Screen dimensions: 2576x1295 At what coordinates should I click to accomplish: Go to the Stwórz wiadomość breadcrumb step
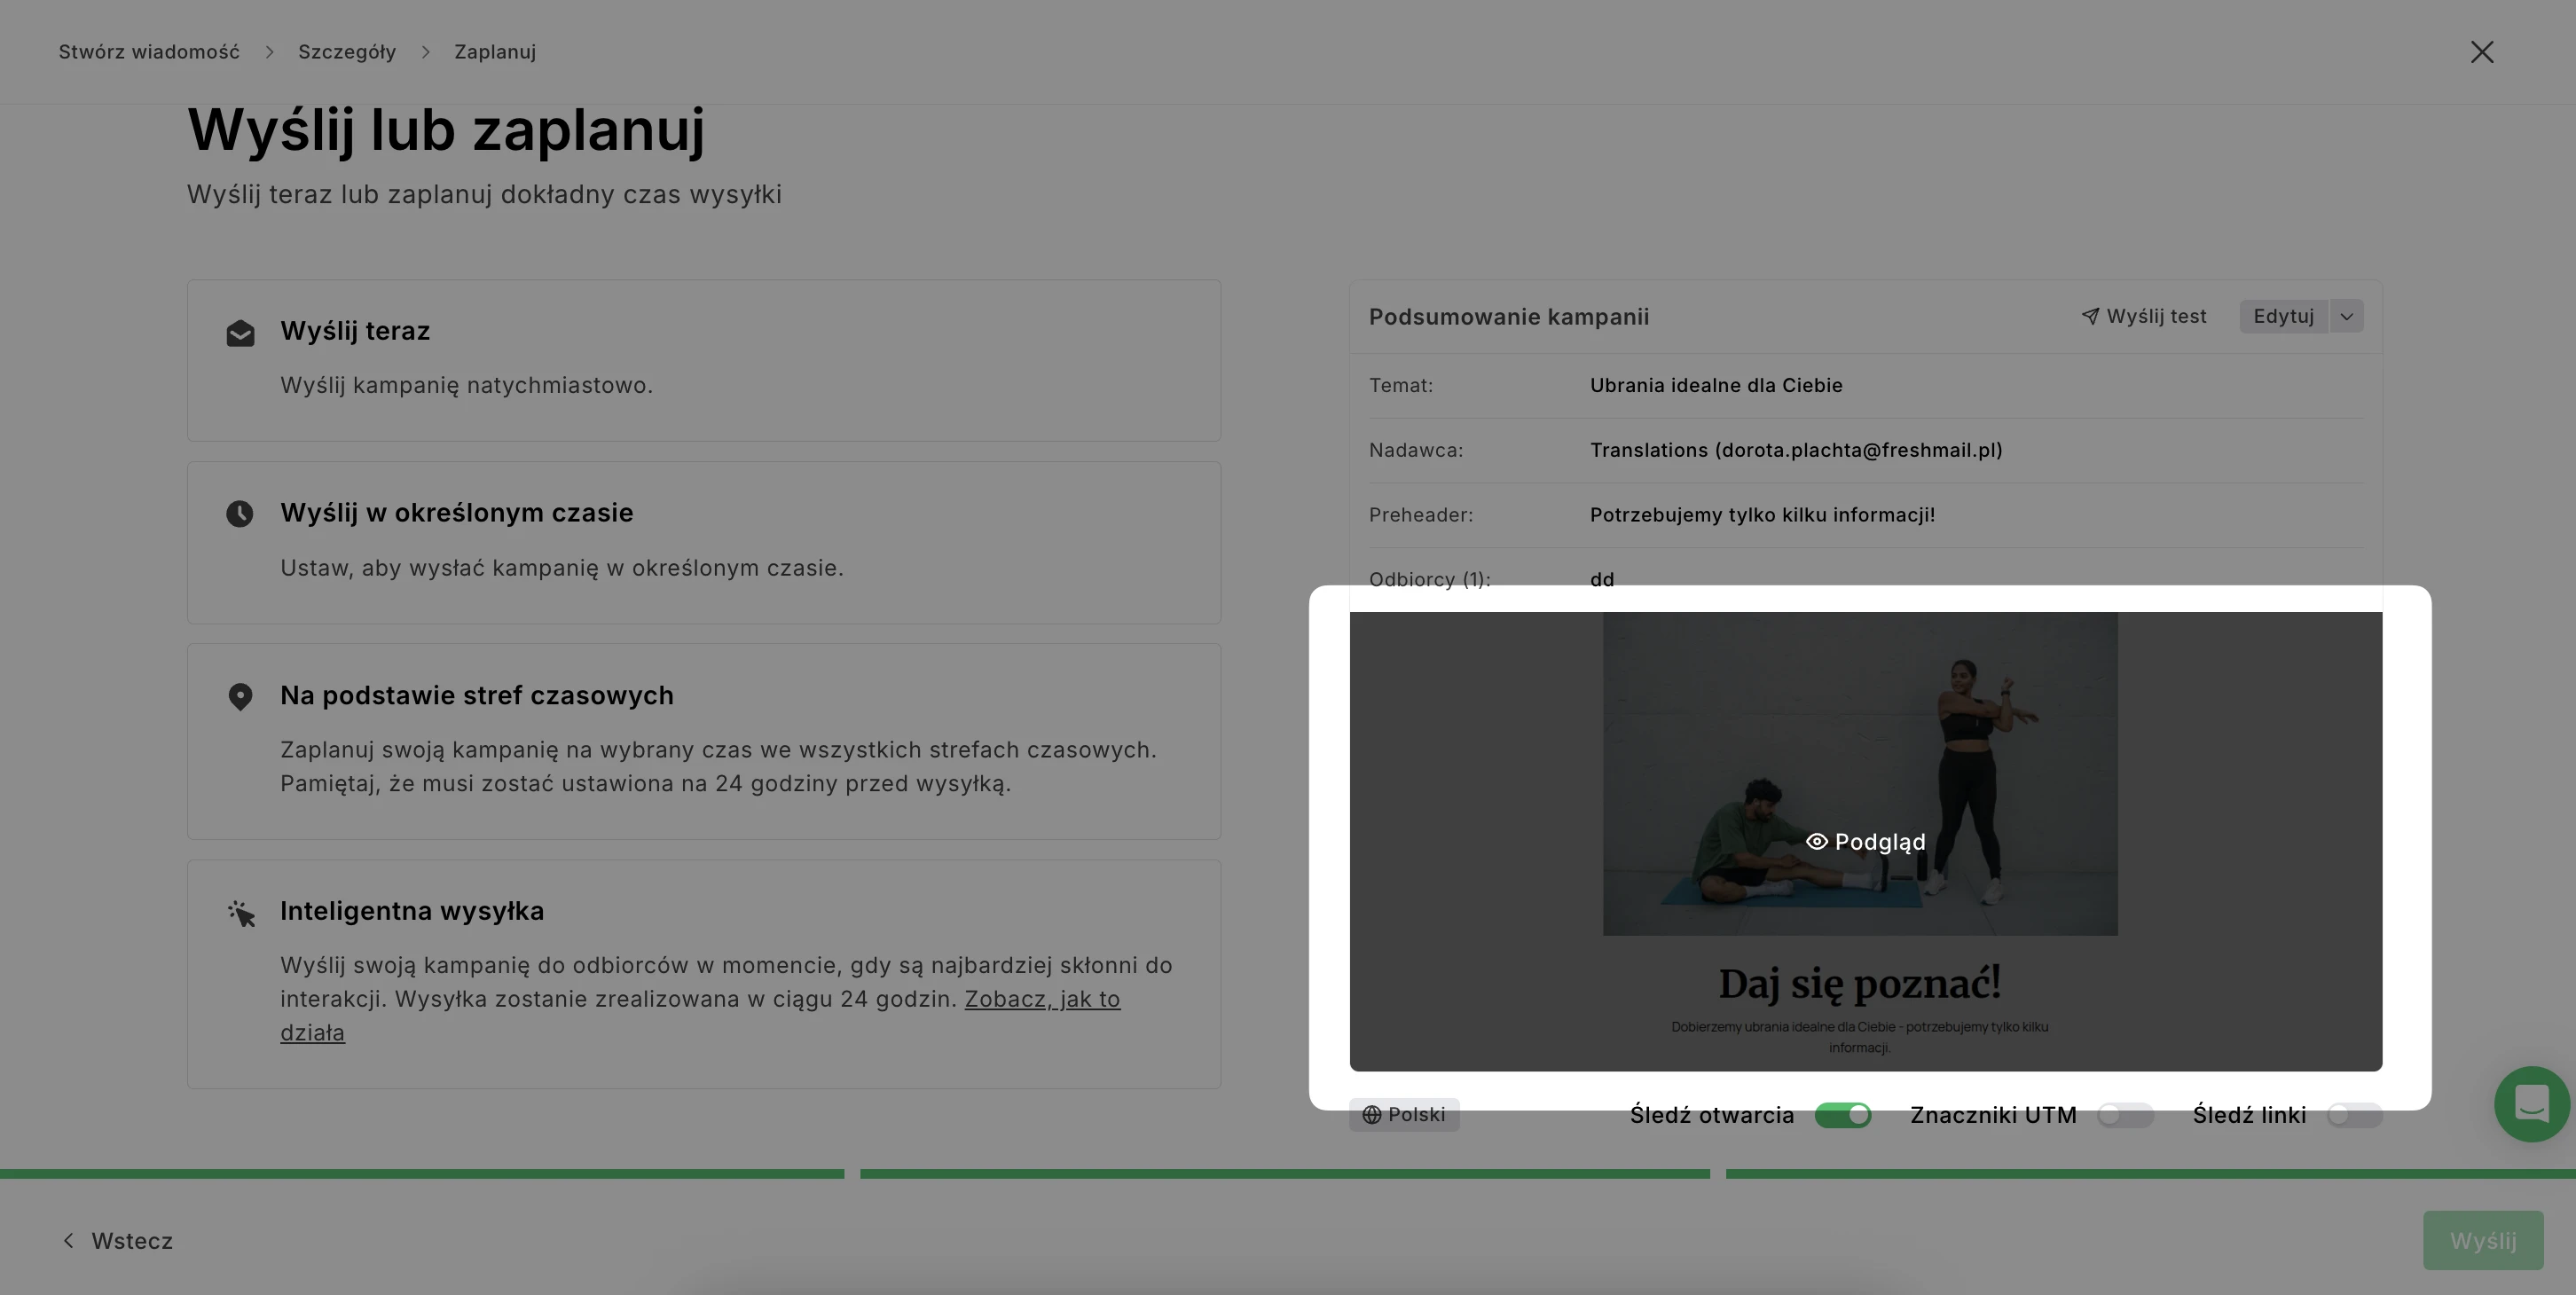pyautogui.click(x=149, y=52)
